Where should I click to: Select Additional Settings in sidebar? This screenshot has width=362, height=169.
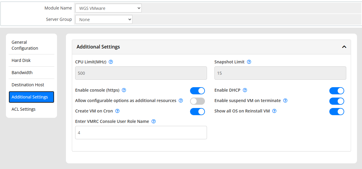[31, 97]
